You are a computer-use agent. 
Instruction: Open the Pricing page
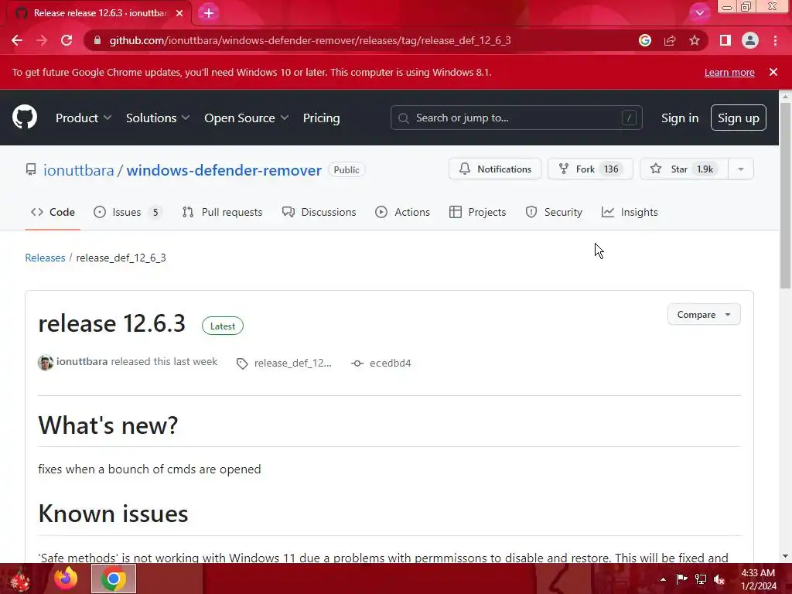(x=321, y=118)
